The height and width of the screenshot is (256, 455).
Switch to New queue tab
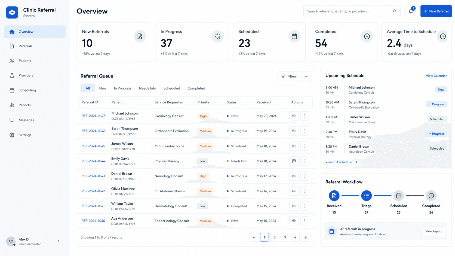pyautogui.click(x=103, y=88)
